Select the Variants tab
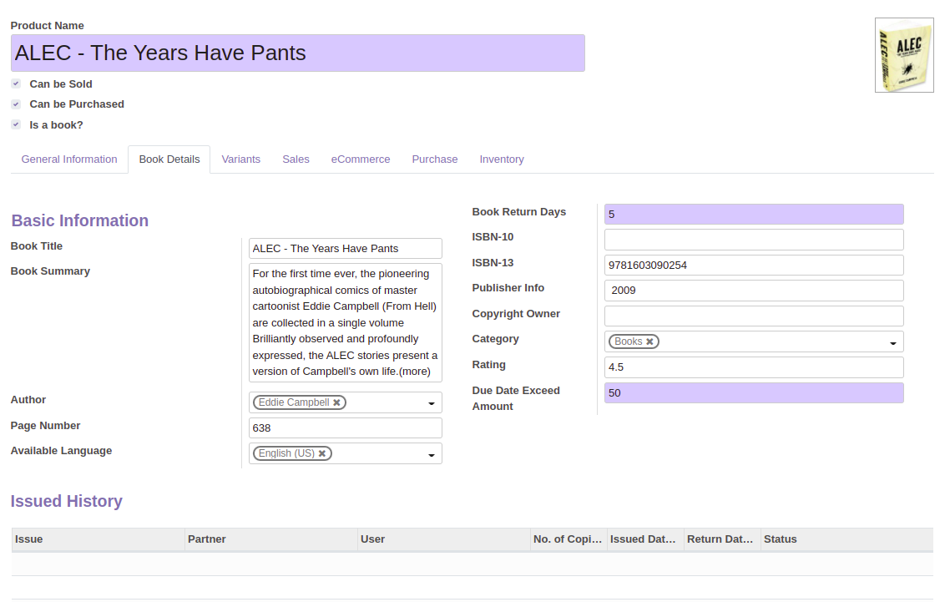This screenshot has width=945, height=602. (241, 159)
